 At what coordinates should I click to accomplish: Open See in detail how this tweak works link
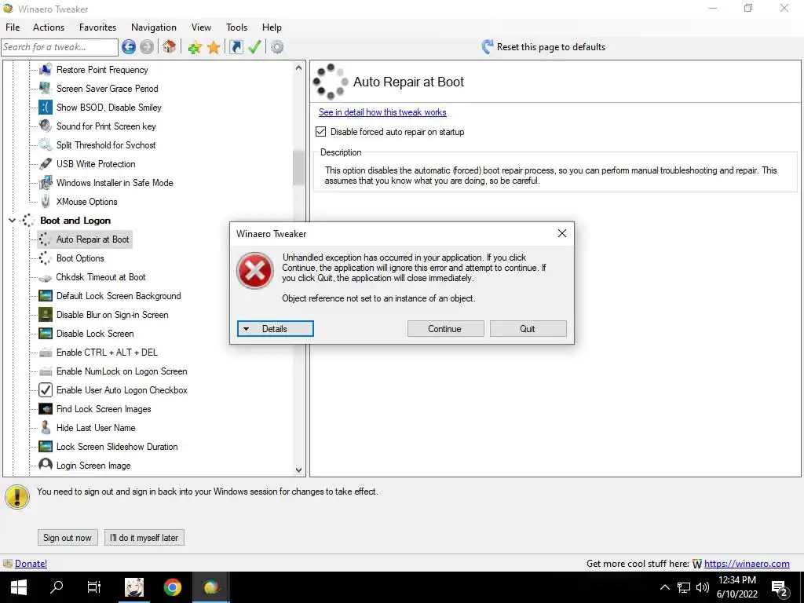(x=382, y=112)
